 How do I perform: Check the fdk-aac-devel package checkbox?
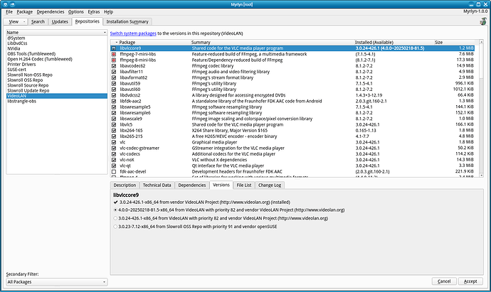point(114,172)
